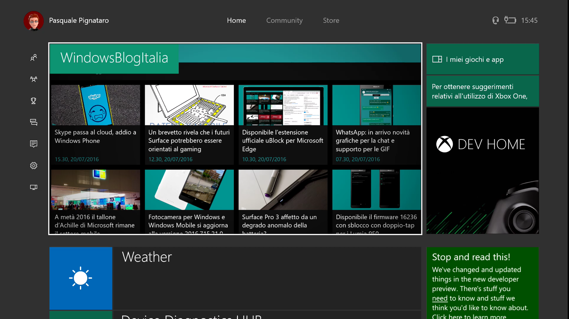Open the uBlock for Microsoft Edge article thumbnail
The image size is (569, 319).
pyautogui.click(x=283, y=105)
